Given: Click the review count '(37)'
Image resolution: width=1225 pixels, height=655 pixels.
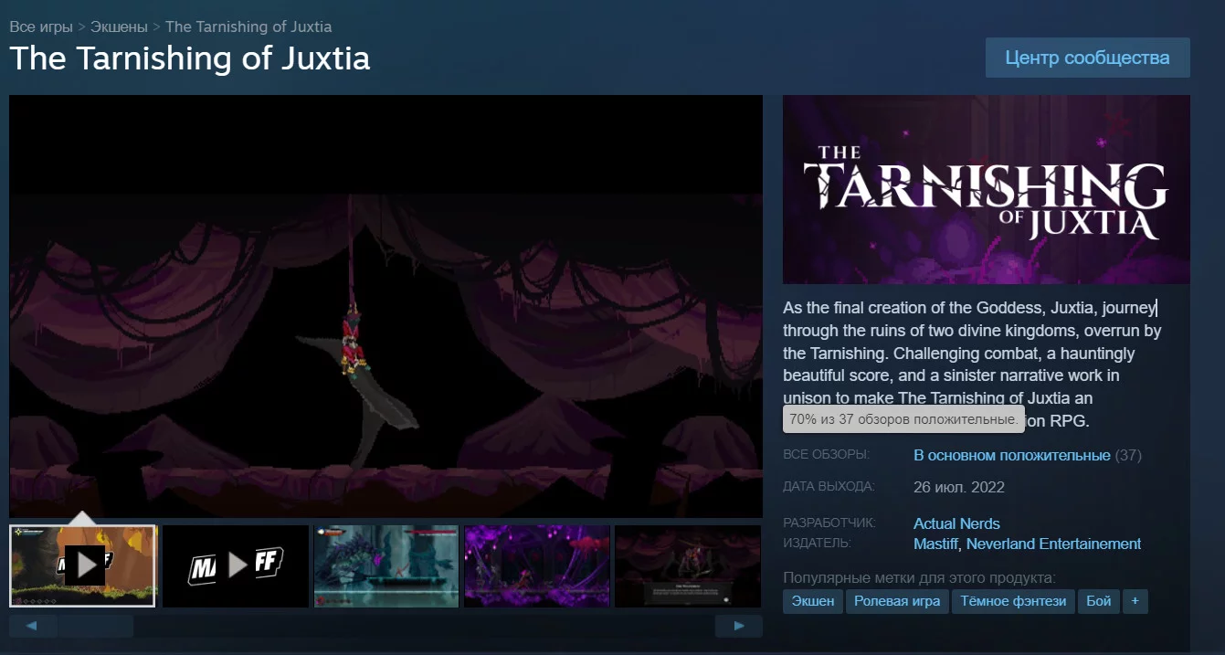Looking at the screenshot, I should [1128, 455].
